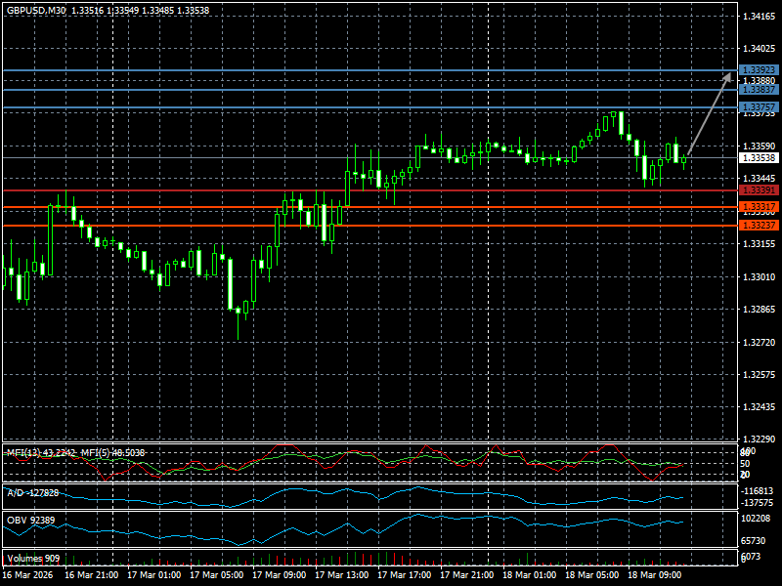This screenshot has width=782, height=586.
Task: Click the lowest candle wick on the chart
Action: [238, 330]
